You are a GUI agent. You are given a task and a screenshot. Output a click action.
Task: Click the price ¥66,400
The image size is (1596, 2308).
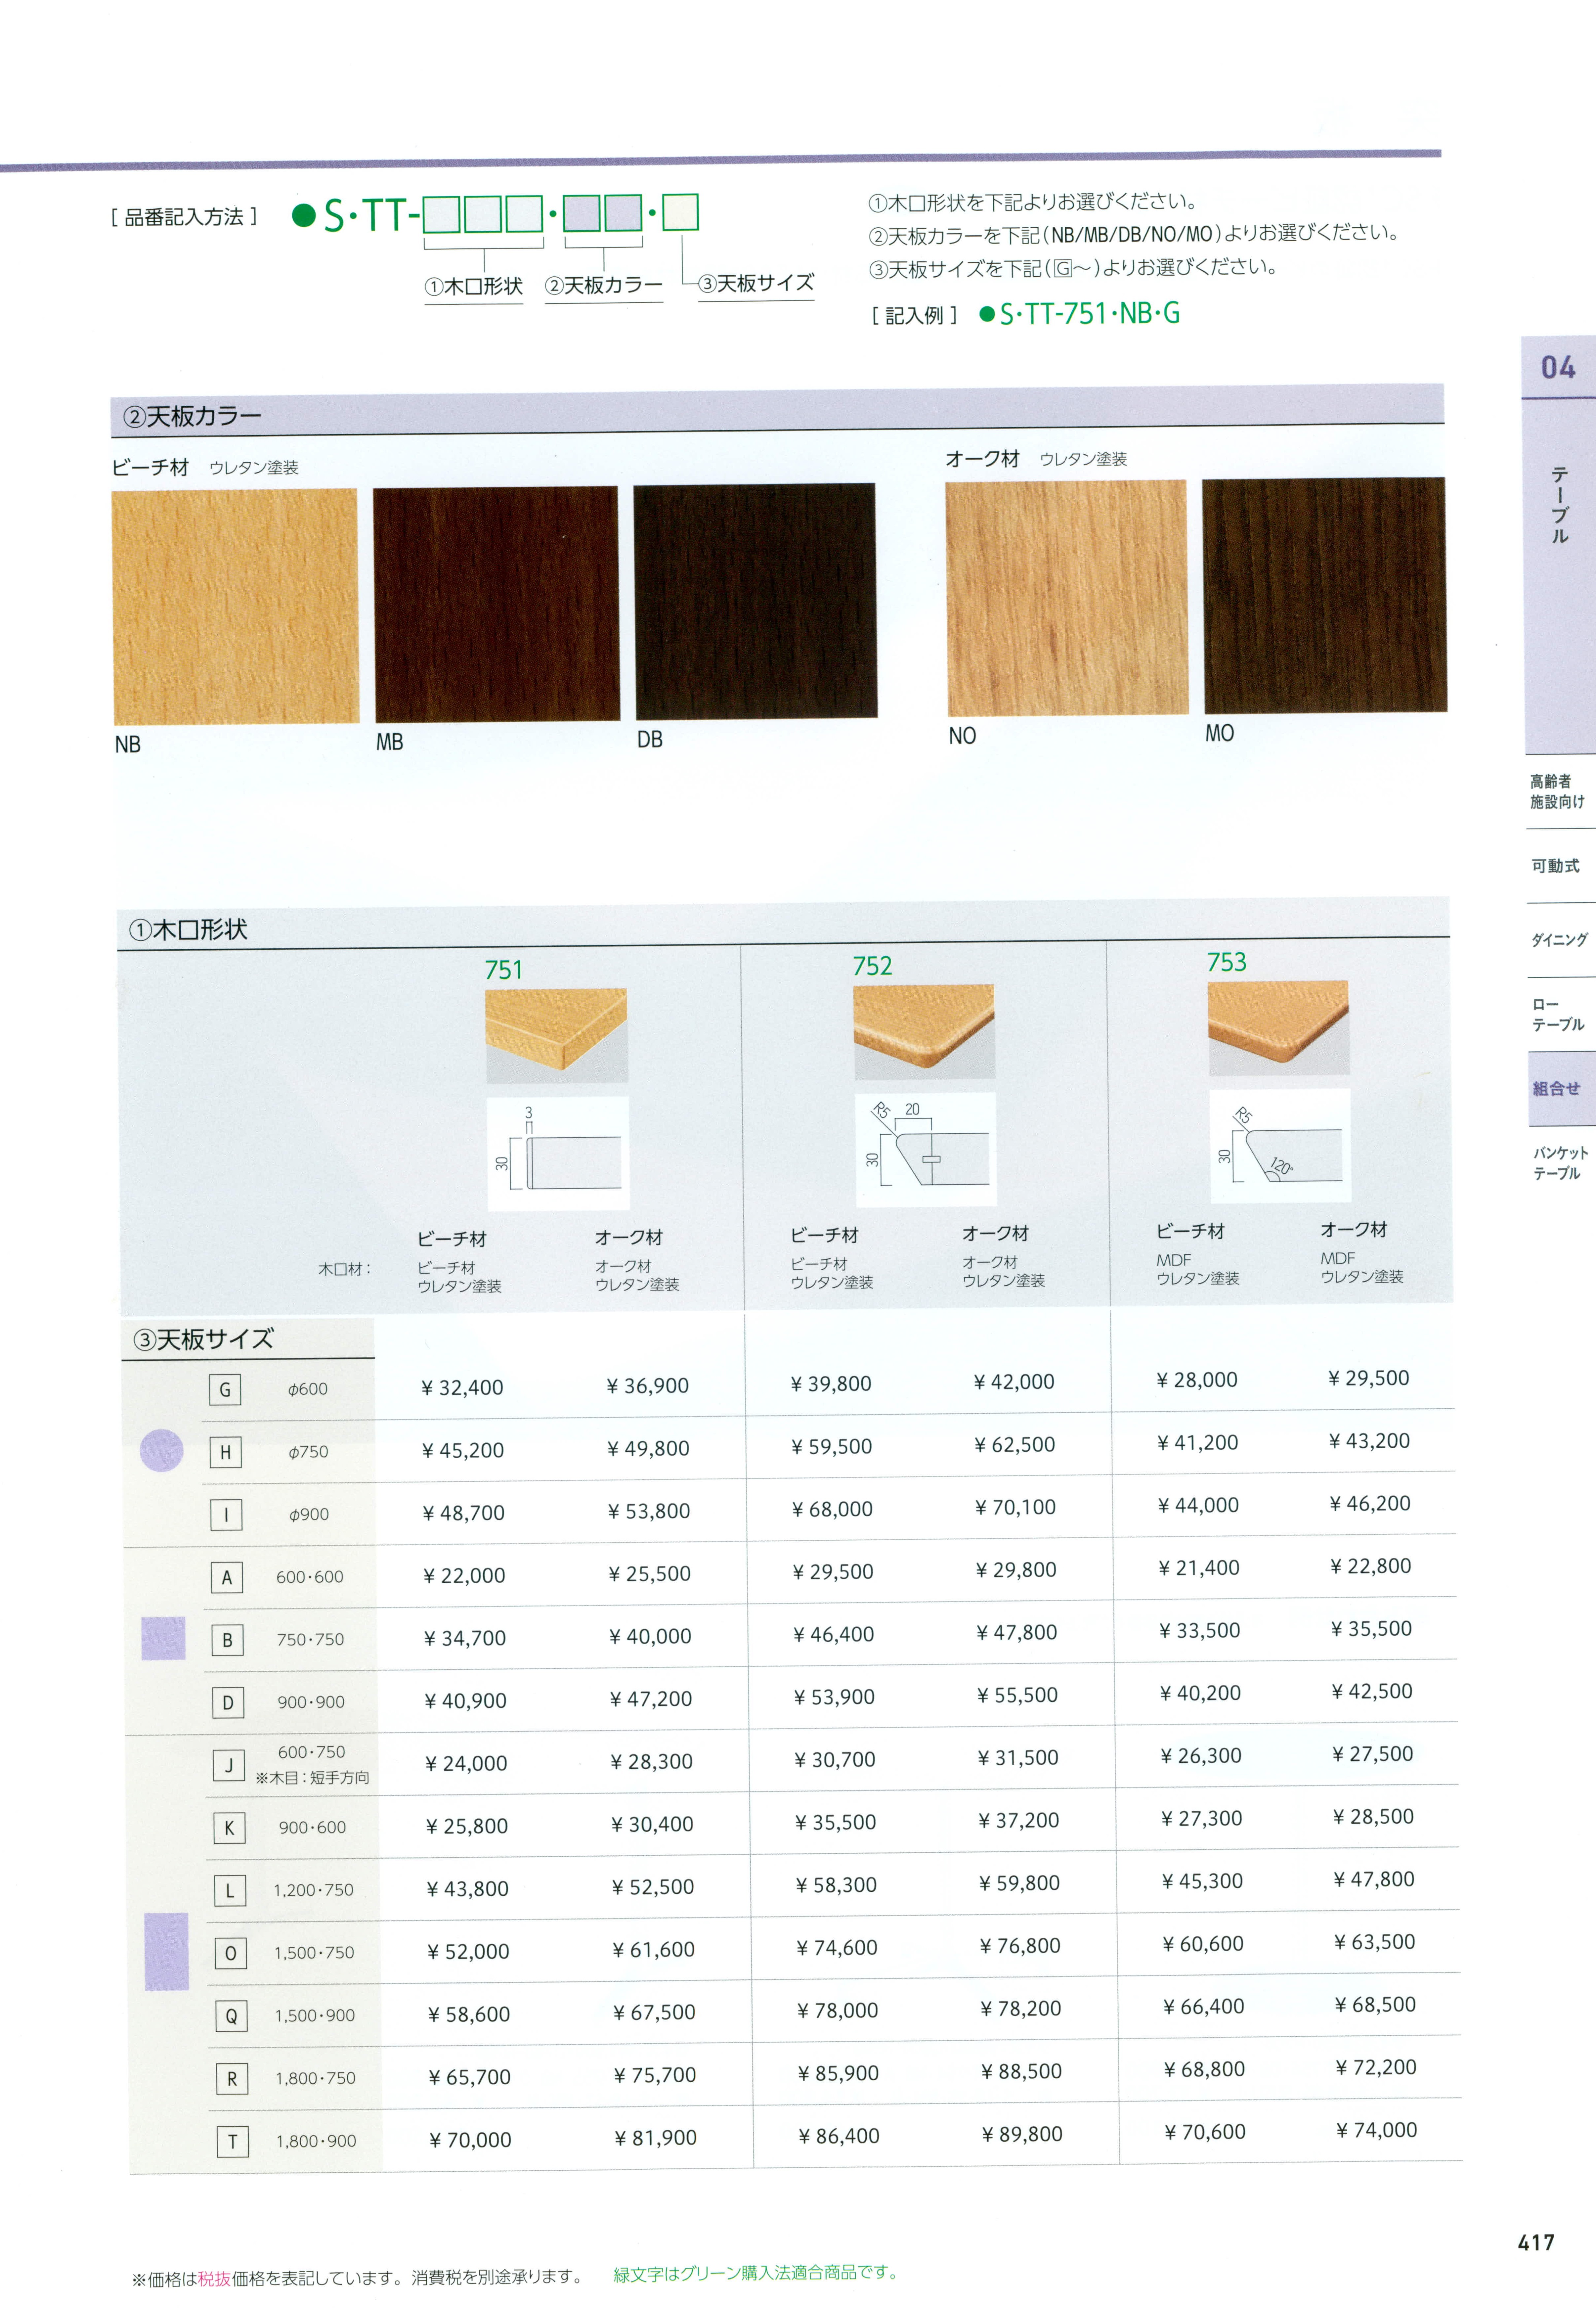tap(1204, 2007)
